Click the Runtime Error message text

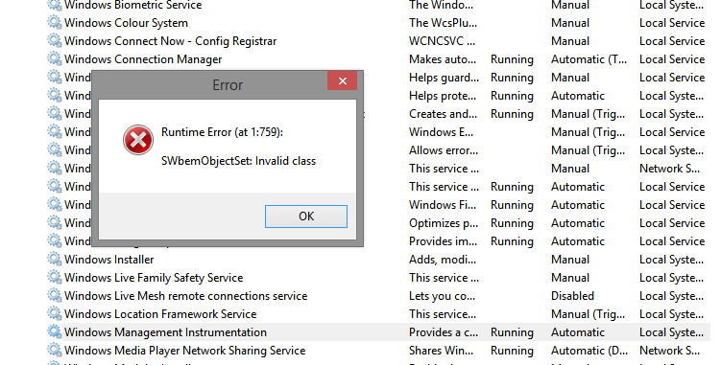pos(222,132)
